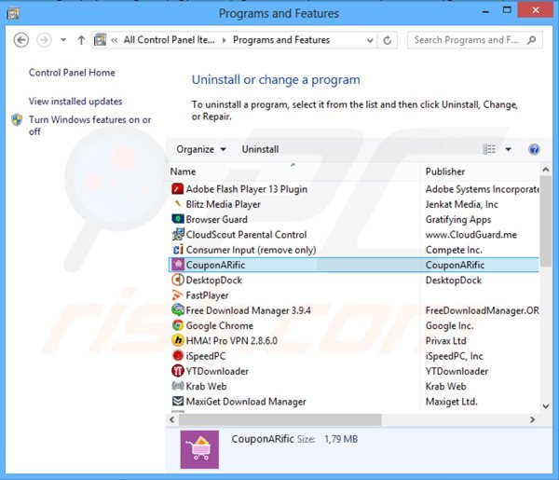Click the change view icon
The image size is (559, 480).
tap(489, 149)
